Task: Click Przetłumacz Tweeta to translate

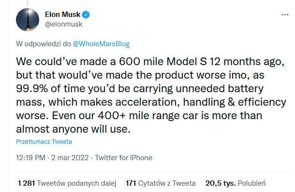Action: click(44, 141)
